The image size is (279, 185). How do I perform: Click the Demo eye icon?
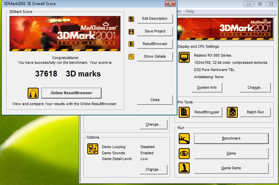pos(184,154)
